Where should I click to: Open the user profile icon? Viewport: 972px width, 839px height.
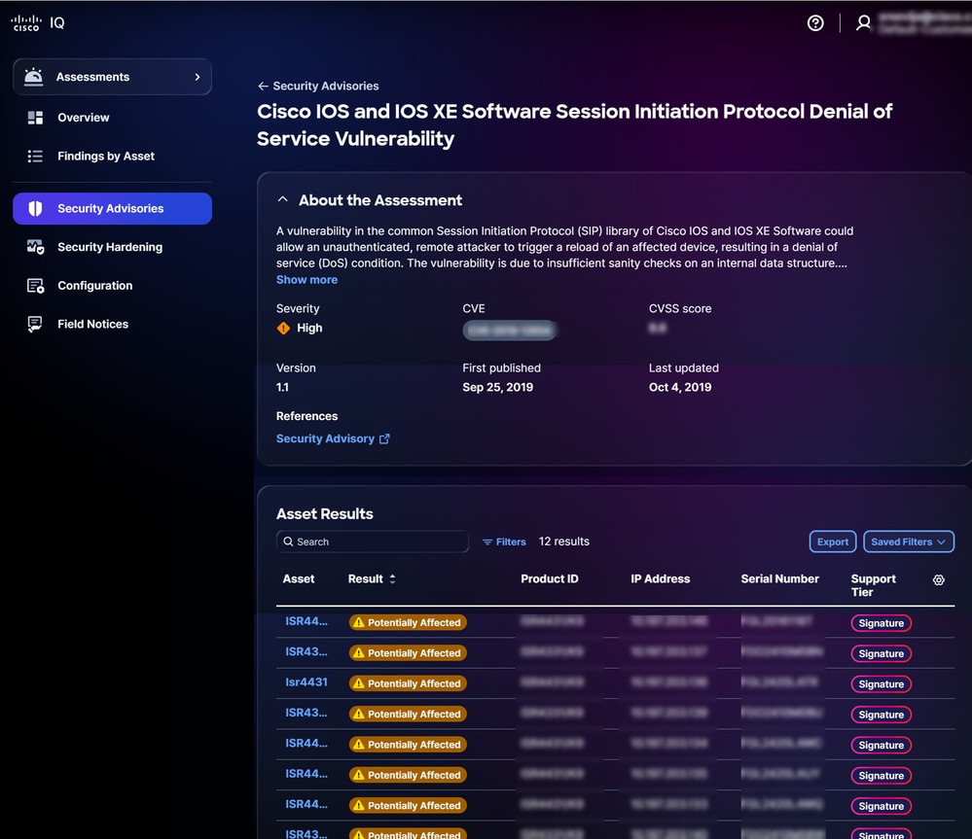coord(863,23)
